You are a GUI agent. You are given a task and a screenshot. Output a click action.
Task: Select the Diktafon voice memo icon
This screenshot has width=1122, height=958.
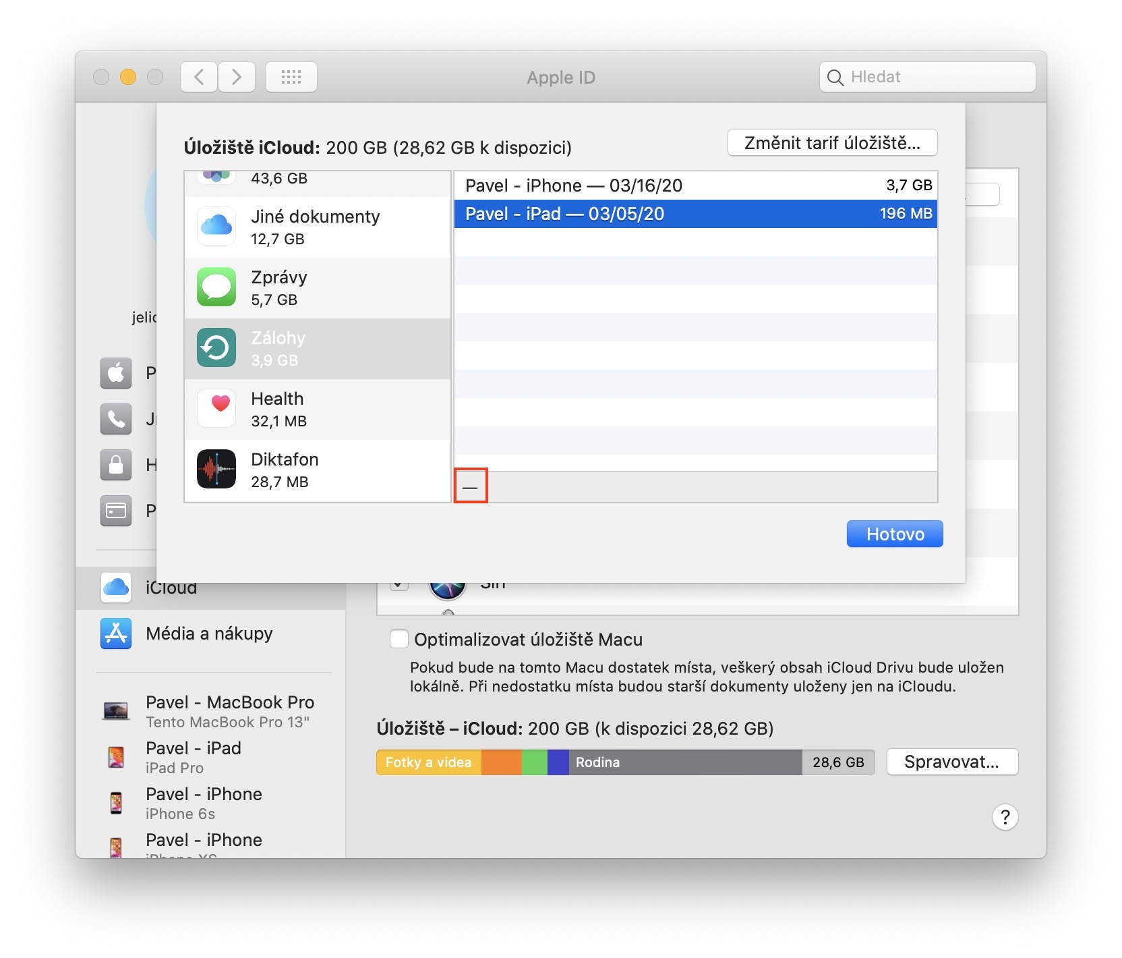(x=216, y=469)
